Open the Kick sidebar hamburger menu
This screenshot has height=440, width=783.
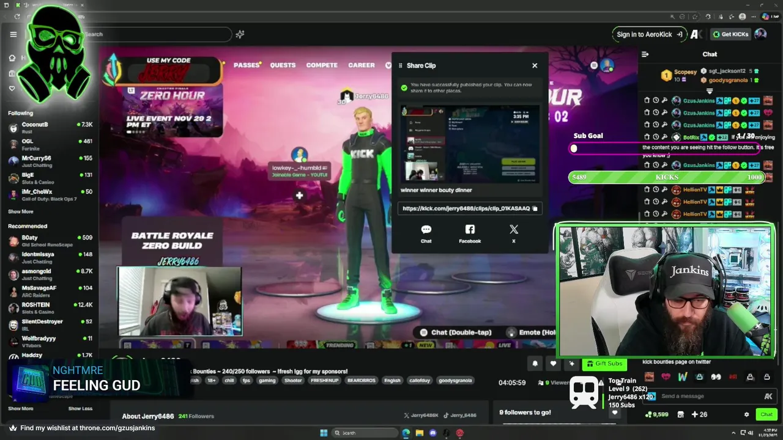[x=13, y=34]
